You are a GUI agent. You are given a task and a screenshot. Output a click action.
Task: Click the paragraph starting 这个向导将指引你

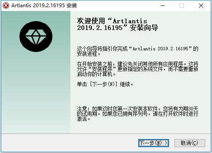click(x=137, y=51)
